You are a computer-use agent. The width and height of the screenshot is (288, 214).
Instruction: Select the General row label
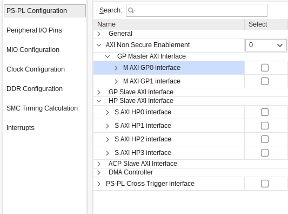(x=120, y=34)
